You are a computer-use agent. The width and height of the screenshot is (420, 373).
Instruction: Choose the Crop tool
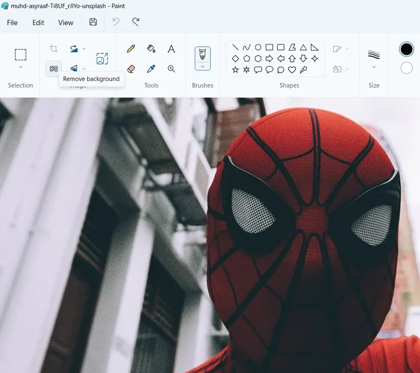point(53,49)
